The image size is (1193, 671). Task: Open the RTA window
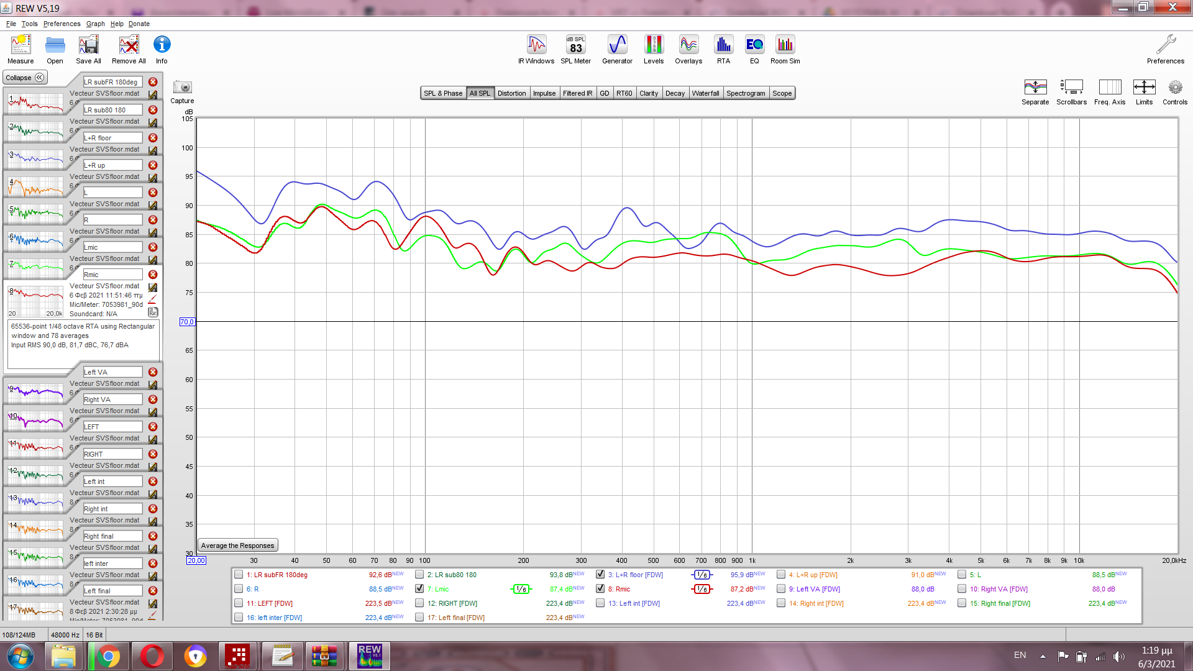723,49
